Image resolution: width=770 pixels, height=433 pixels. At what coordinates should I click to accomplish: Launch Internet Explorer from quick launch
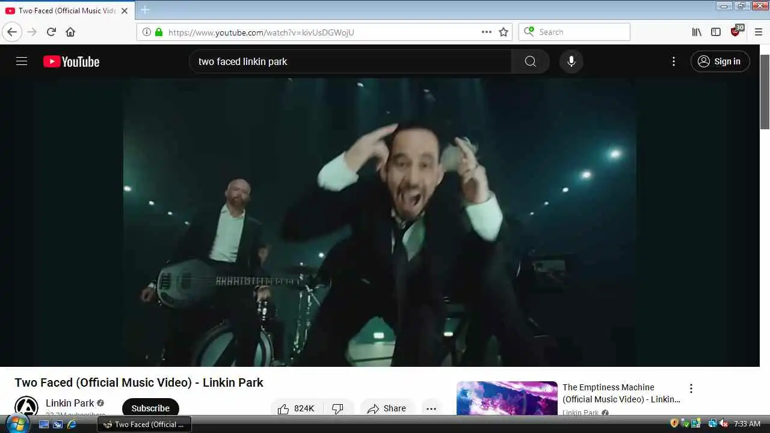pos(72,424)
